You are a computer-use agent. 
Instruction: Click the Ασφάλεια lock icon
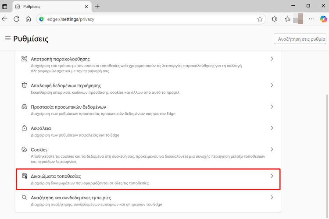tap(24, 128)
